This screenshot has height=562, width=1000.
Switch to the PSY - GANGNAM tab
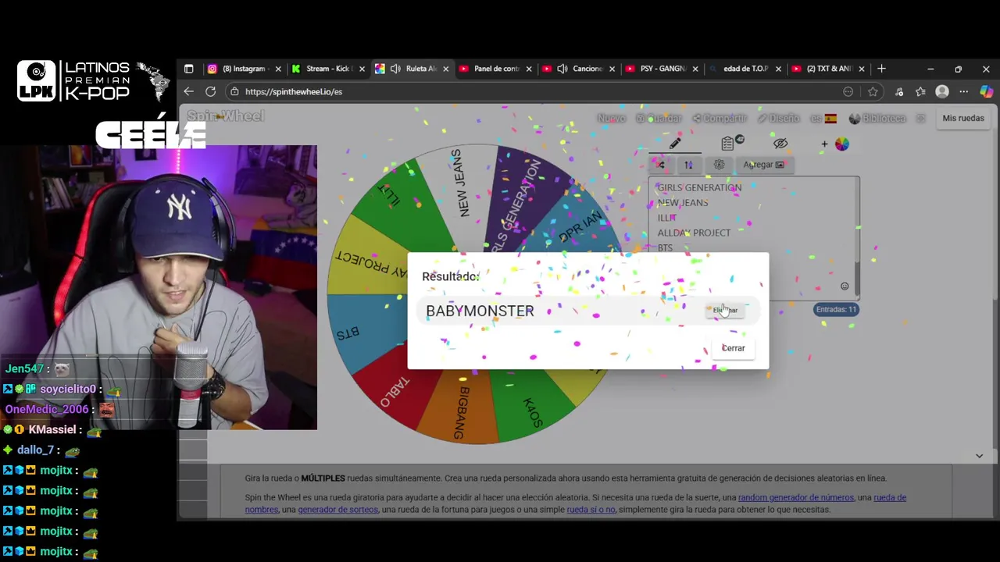click(x=662, y=69)
